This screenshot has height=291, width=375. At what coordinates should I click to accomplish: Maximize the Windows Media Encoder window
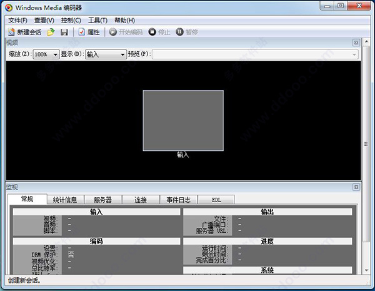point(341,6)
